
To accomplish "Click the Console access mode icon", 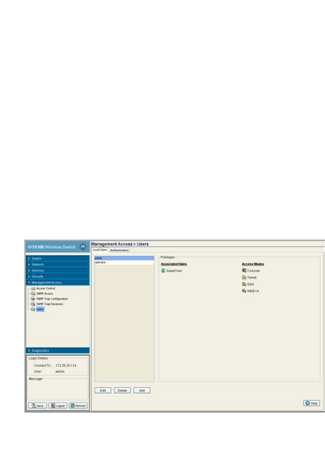I will [244, 270].
